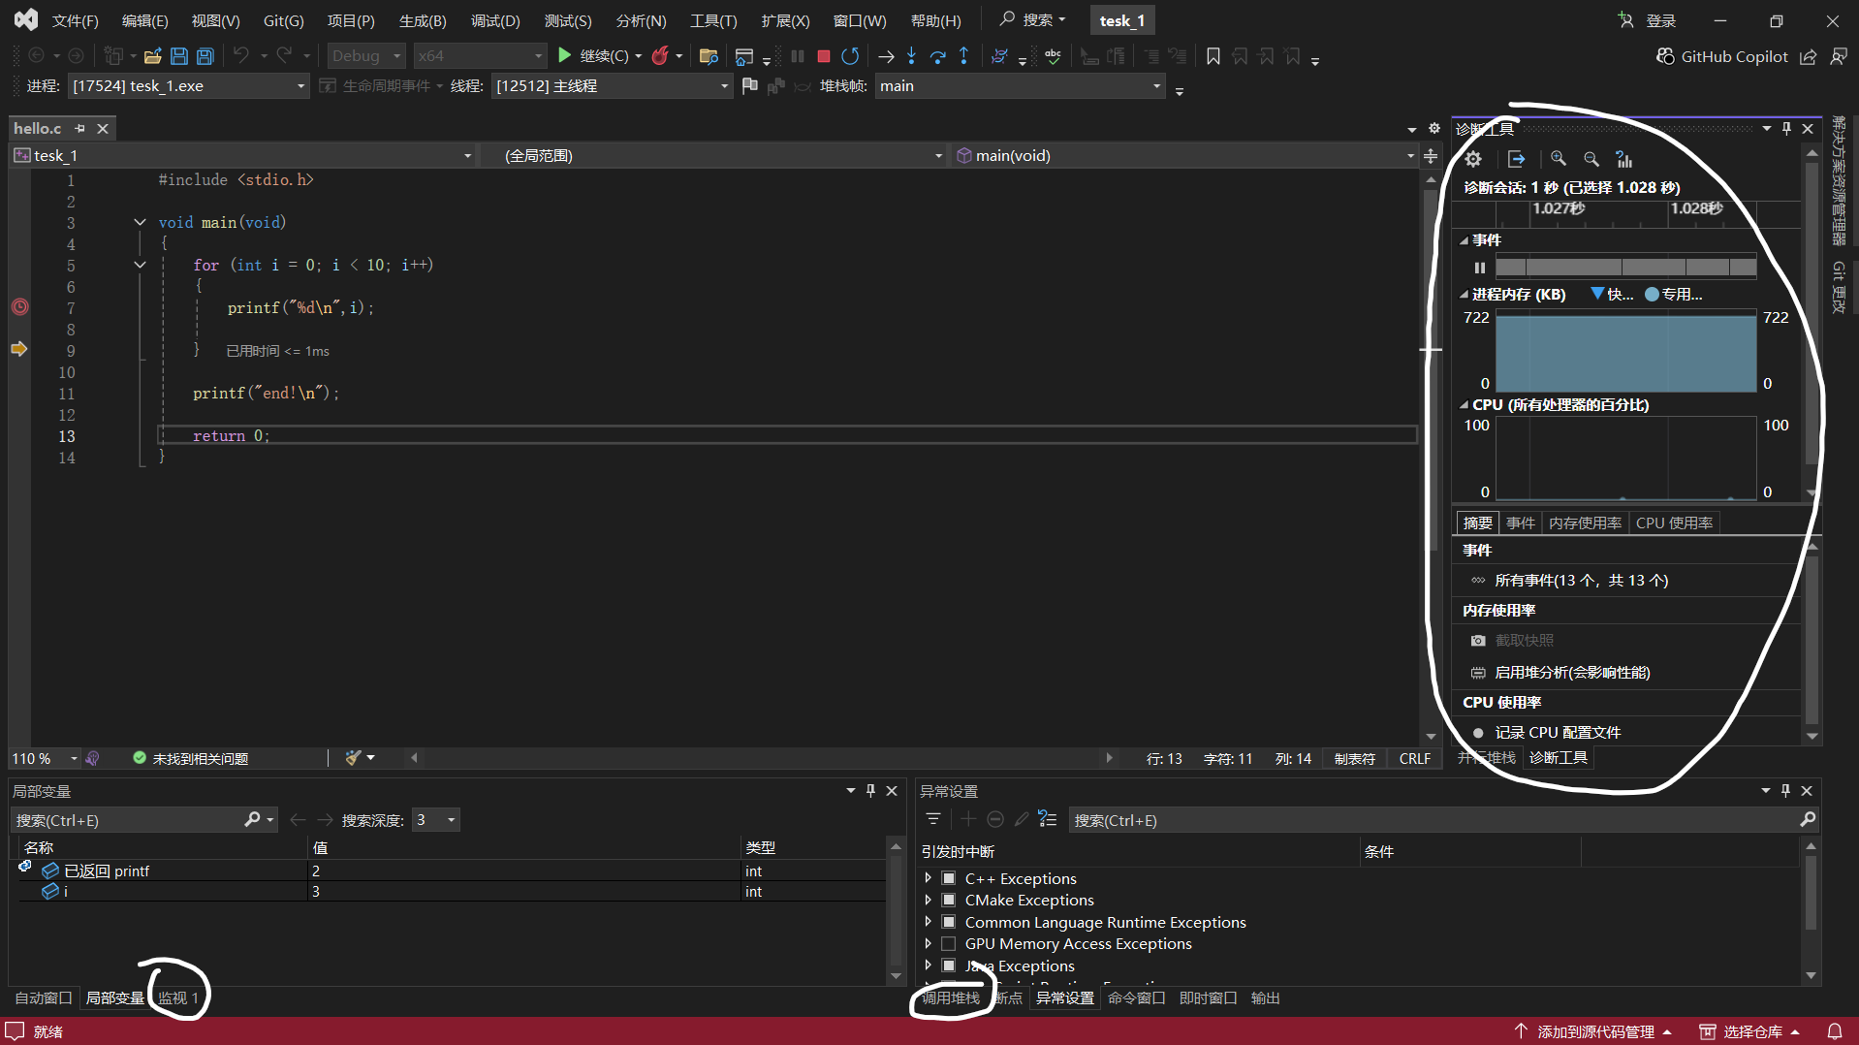The width and height of the screenshot is (1859, 1045).
Task: Click the Send Feedback icon near GitHub Copilot
Action: point(1838,56)
